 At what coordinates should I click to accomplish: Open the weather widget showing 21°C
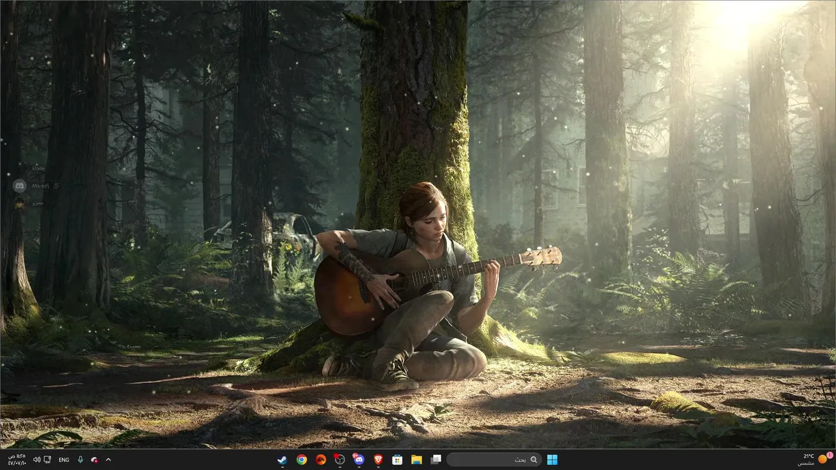(815, 460)
